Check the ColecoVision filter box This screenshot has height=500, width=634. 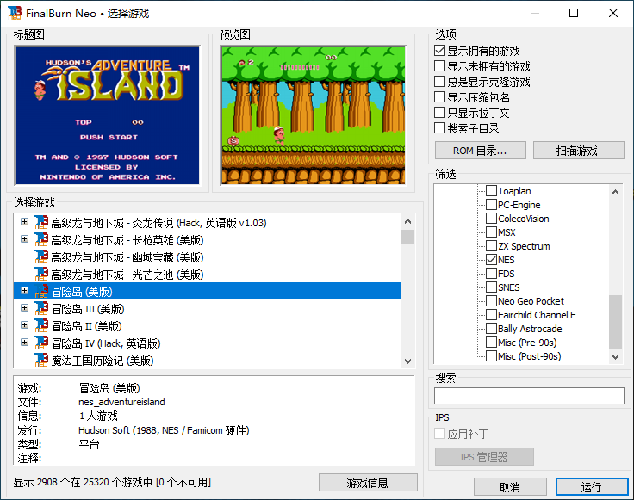(491, 218)
